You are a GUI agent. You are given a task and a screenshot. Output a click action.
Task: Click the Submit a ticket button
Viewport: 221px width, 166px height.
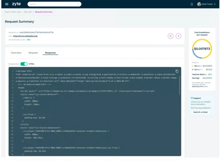[200, 112]
